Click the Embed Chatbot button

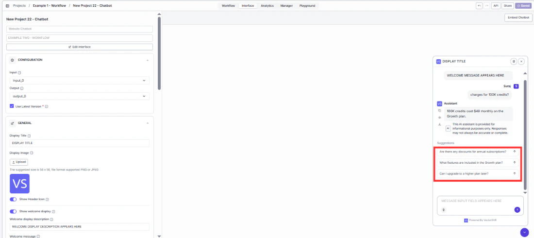point(518,18)
